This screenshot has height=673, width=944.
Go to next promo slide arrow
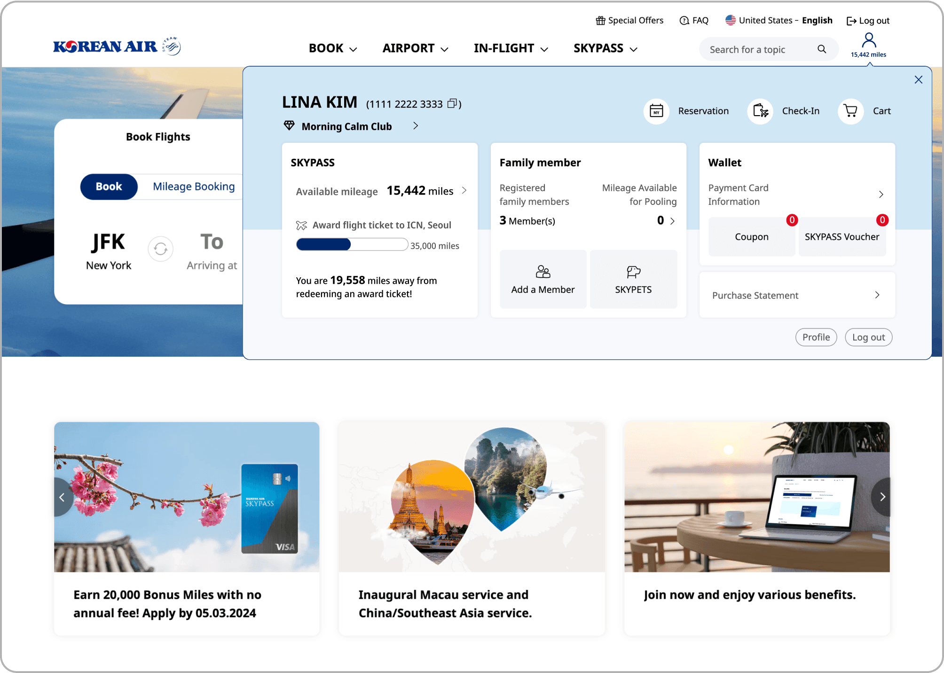pyautogui.click(x=881, y=497)
